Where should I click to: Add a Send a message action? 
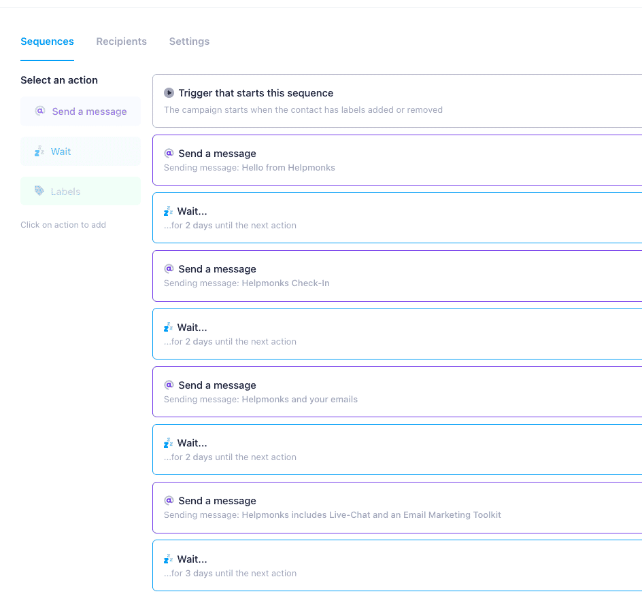tap(81, 111)
